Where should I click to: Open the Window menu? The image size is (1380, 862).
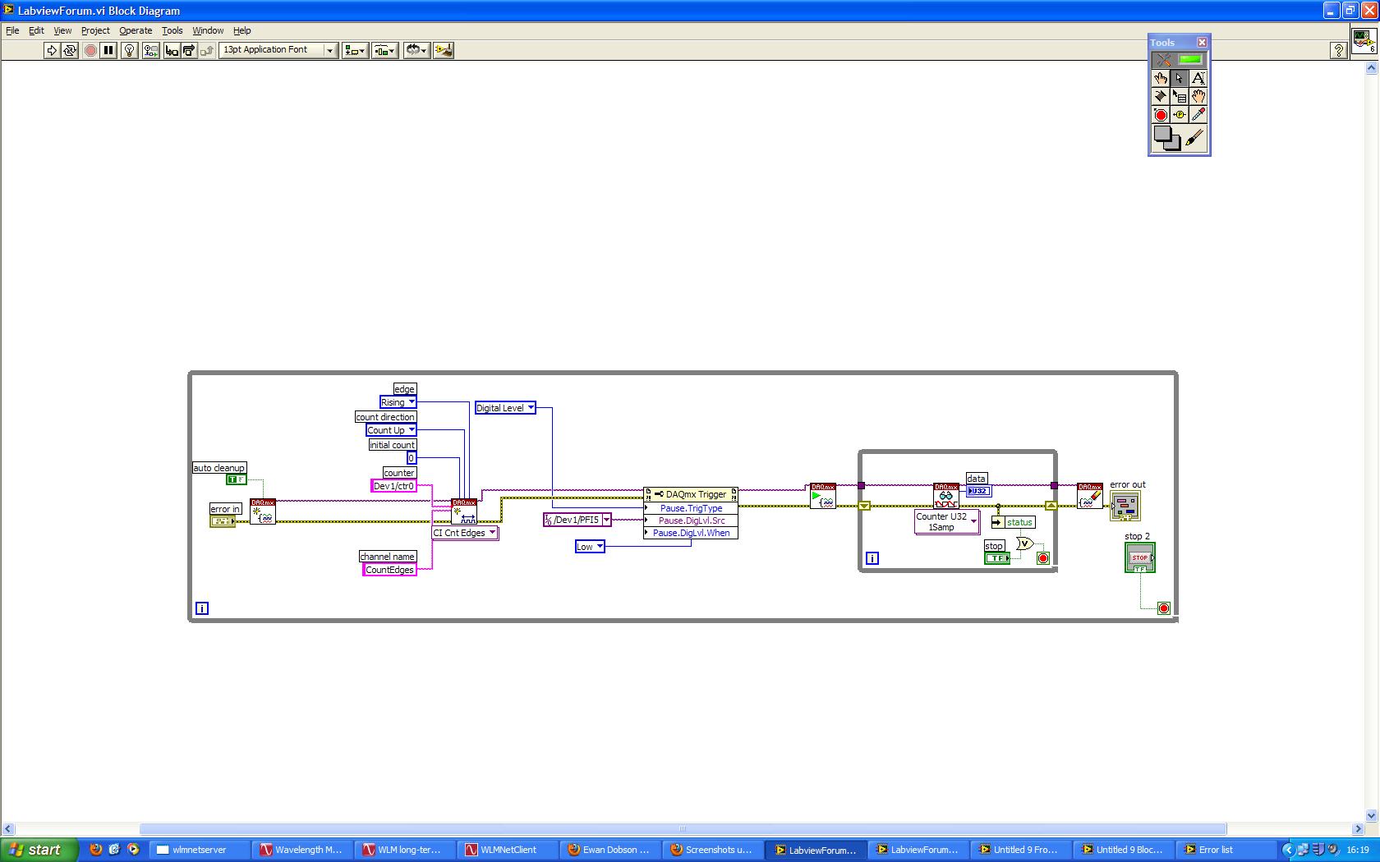point(208,30)
